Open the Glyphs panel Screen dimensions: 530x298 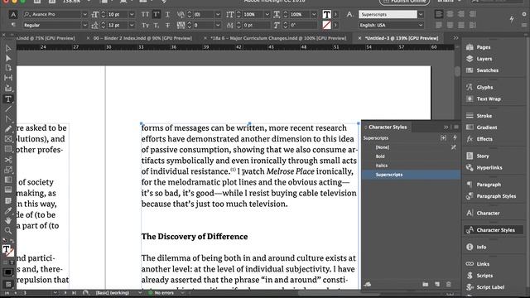pos(479,87)
